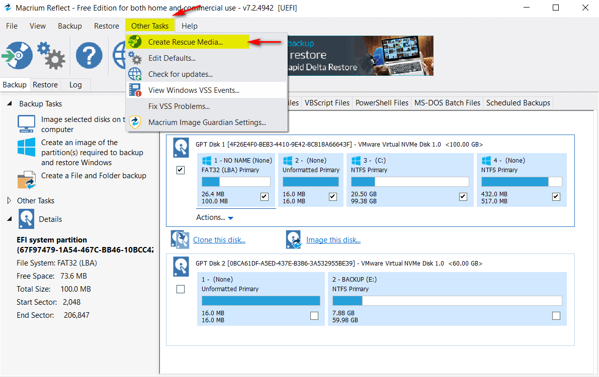
Task: Click Windows flag on partition 3 (C:)
Action: coord(356,161)
